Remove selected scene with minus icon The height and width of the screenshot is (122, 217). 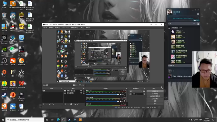point(47,104)
